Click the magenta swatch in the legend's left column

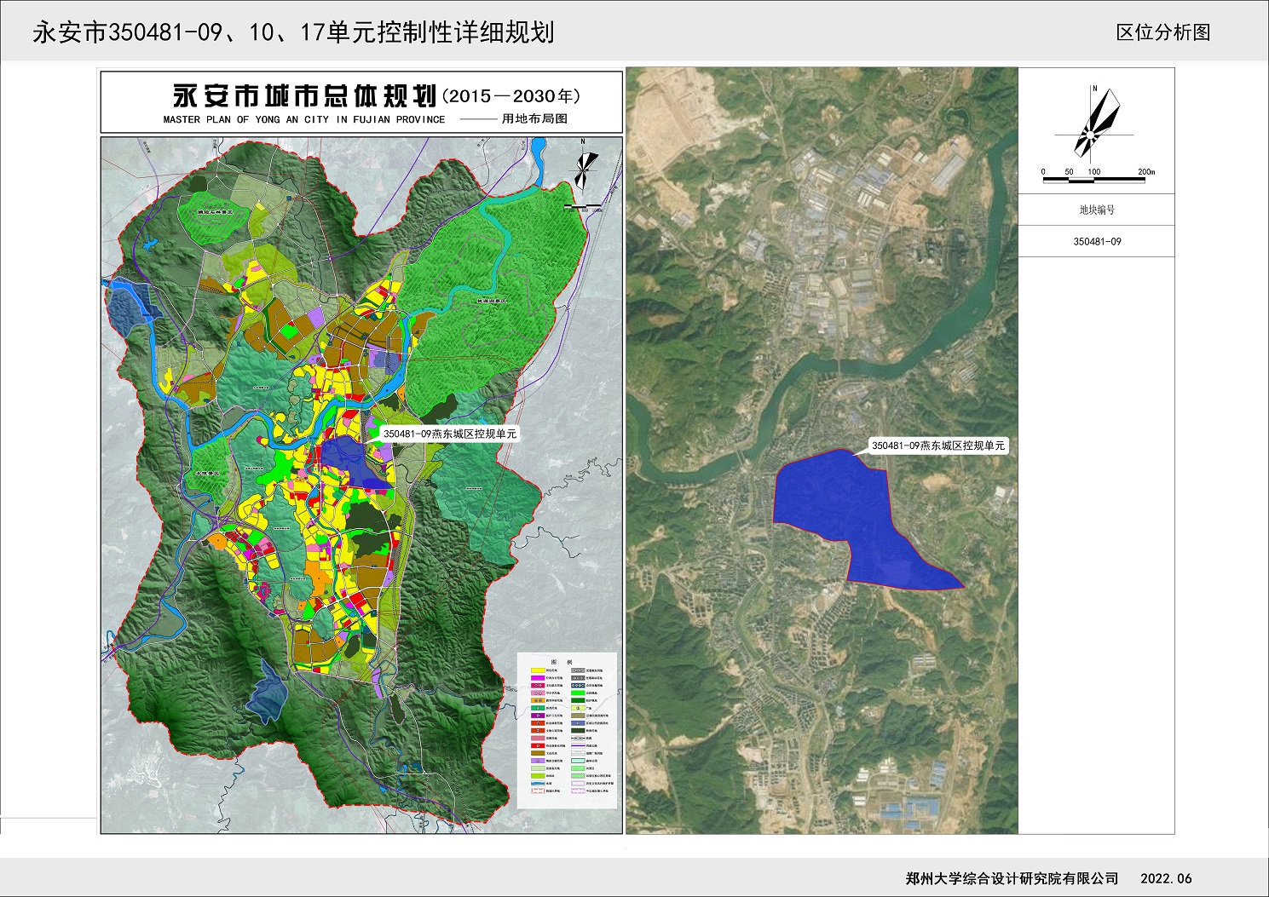click(538, 678)
